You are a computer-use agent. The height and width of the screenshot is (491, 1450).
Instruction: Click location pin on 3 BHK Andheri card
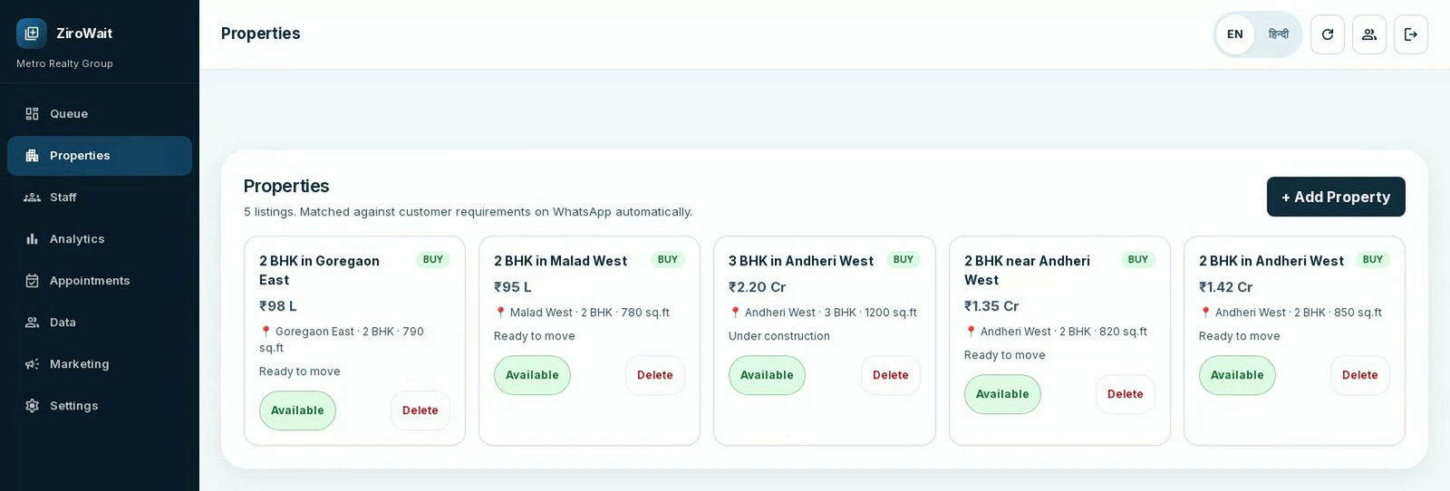(735, 313)
